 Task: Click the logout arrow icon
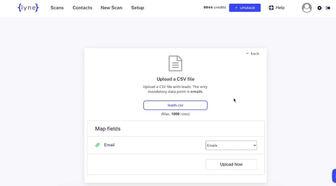(328, 8)
